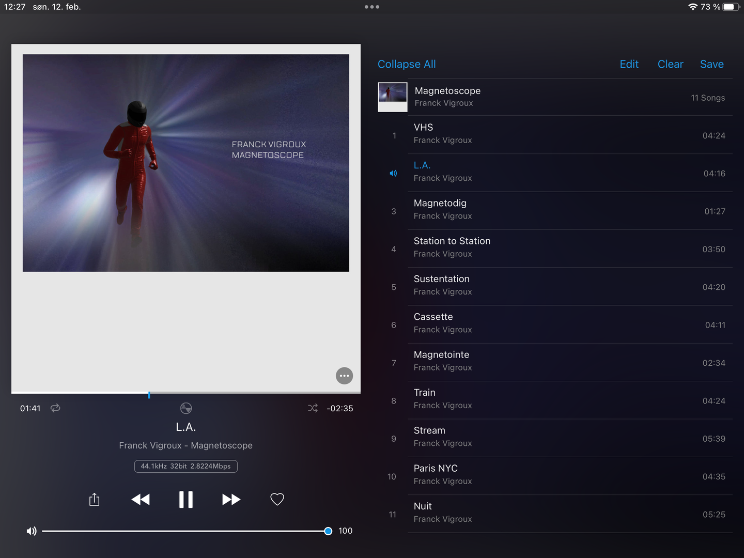Image resolution: width=744 pixels, height=558 pixels.
Task: Check the Wi-Fi status icon
Action: point(693,7)
